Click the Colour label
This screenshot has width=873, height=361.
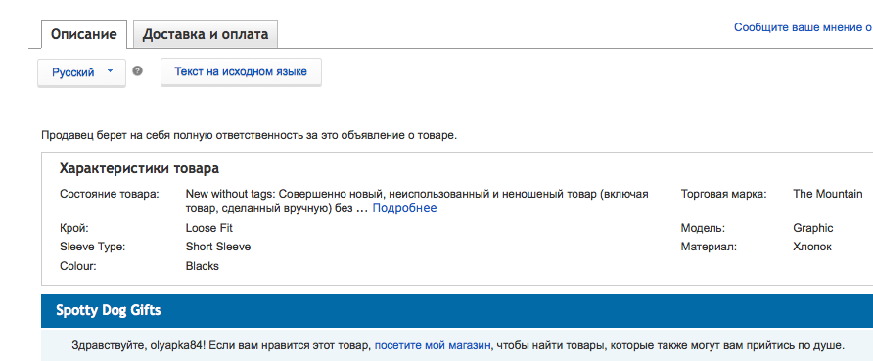[x=78, y=266]
